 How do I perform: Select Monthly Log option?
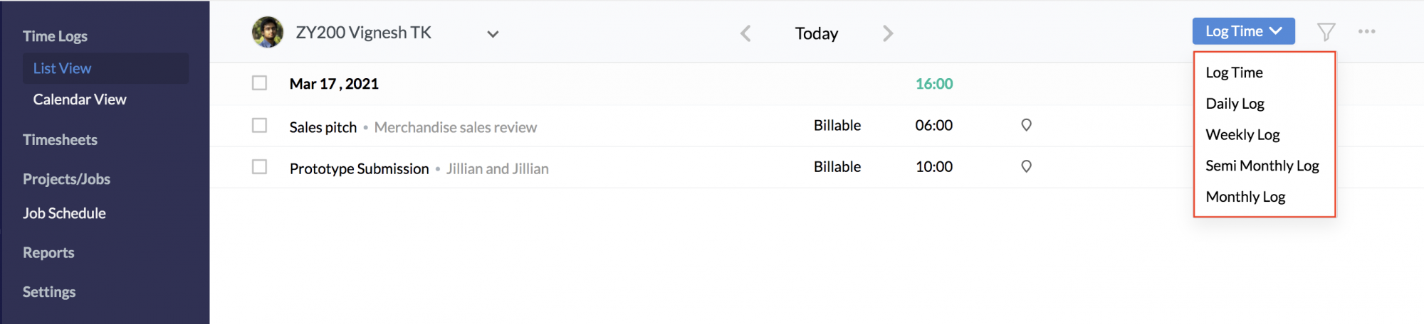tap(1245, 197)
